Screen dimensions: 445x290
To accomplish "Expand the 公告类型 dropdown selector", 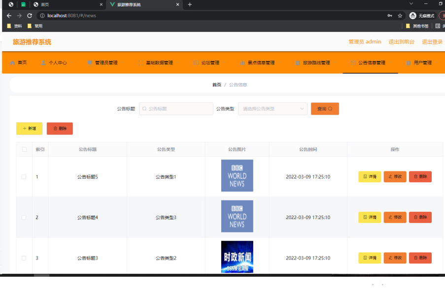I will pos(273,109).
